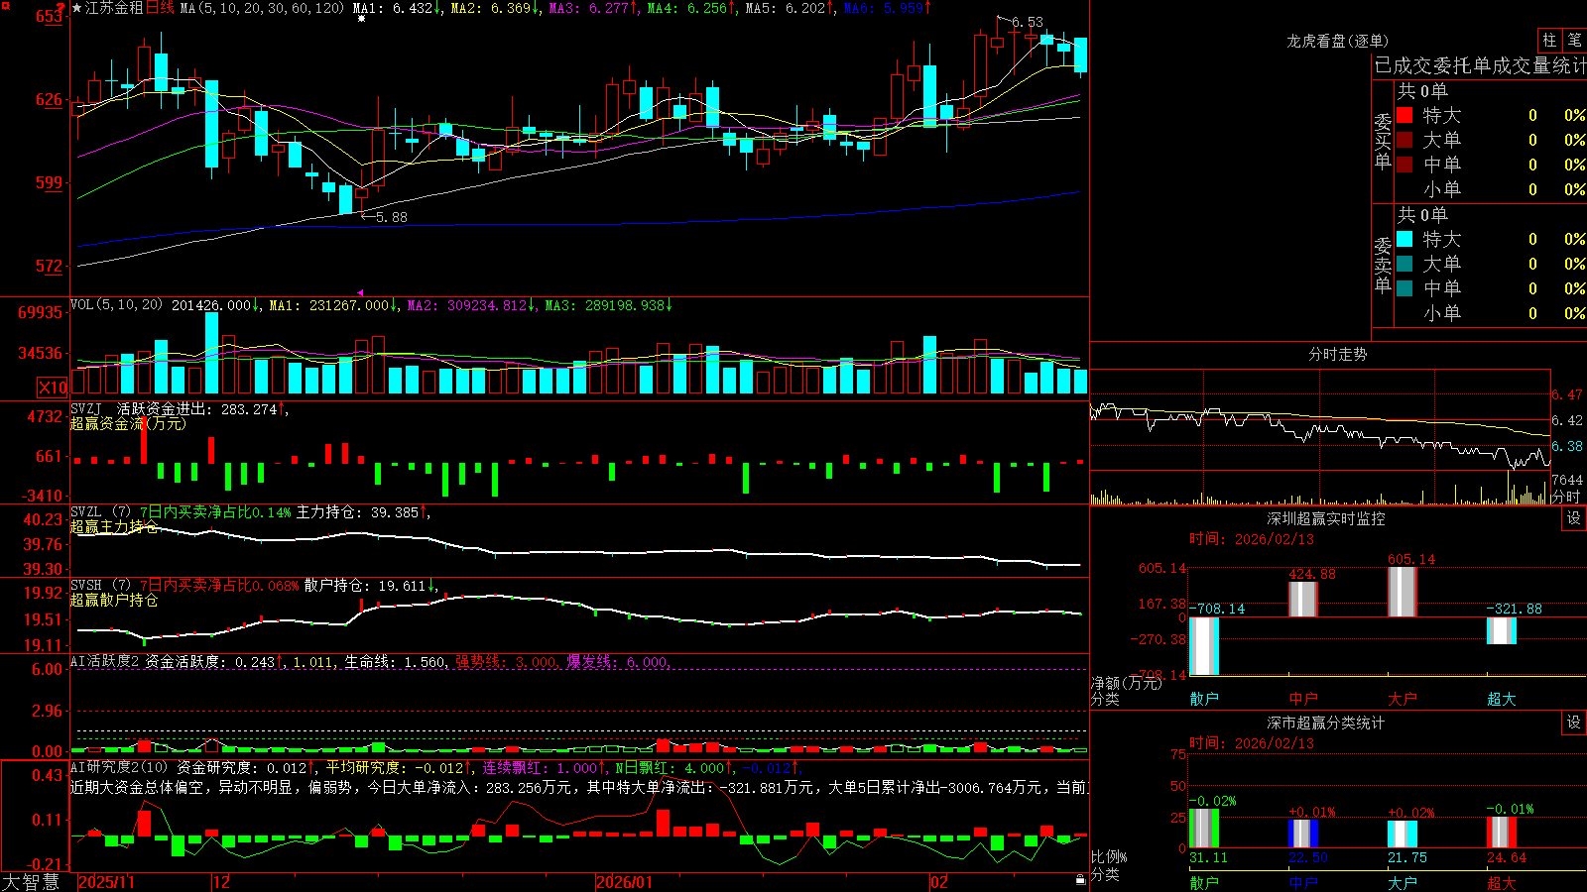Click the MA6: 5.959 value
Screen dimensions: 1587x892
click(x=888, y=8)
